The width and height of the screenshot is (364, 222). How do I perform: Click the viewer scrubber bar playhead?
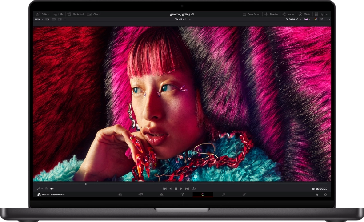(x=86, y=184)
